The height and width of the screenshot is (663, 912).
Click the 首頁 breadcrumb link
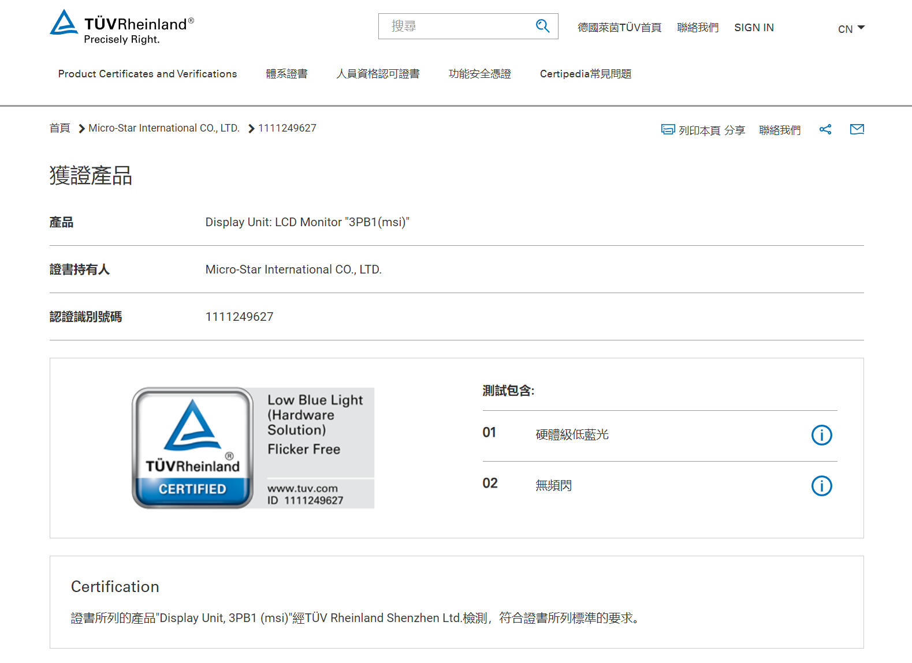59,128
